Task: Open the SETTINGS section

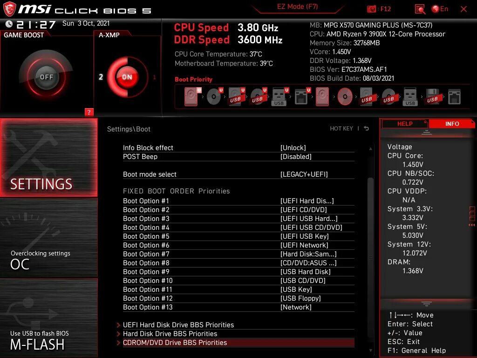Action: pyautogui.click(x=48, y=158)
